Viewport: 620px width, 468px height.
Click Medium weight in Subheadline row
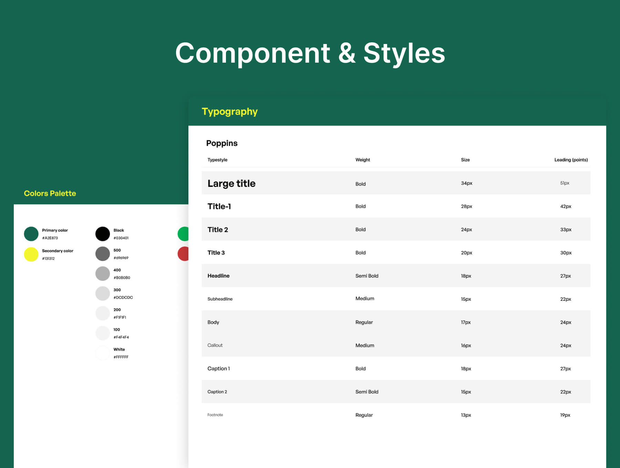(x=365, y=299)
